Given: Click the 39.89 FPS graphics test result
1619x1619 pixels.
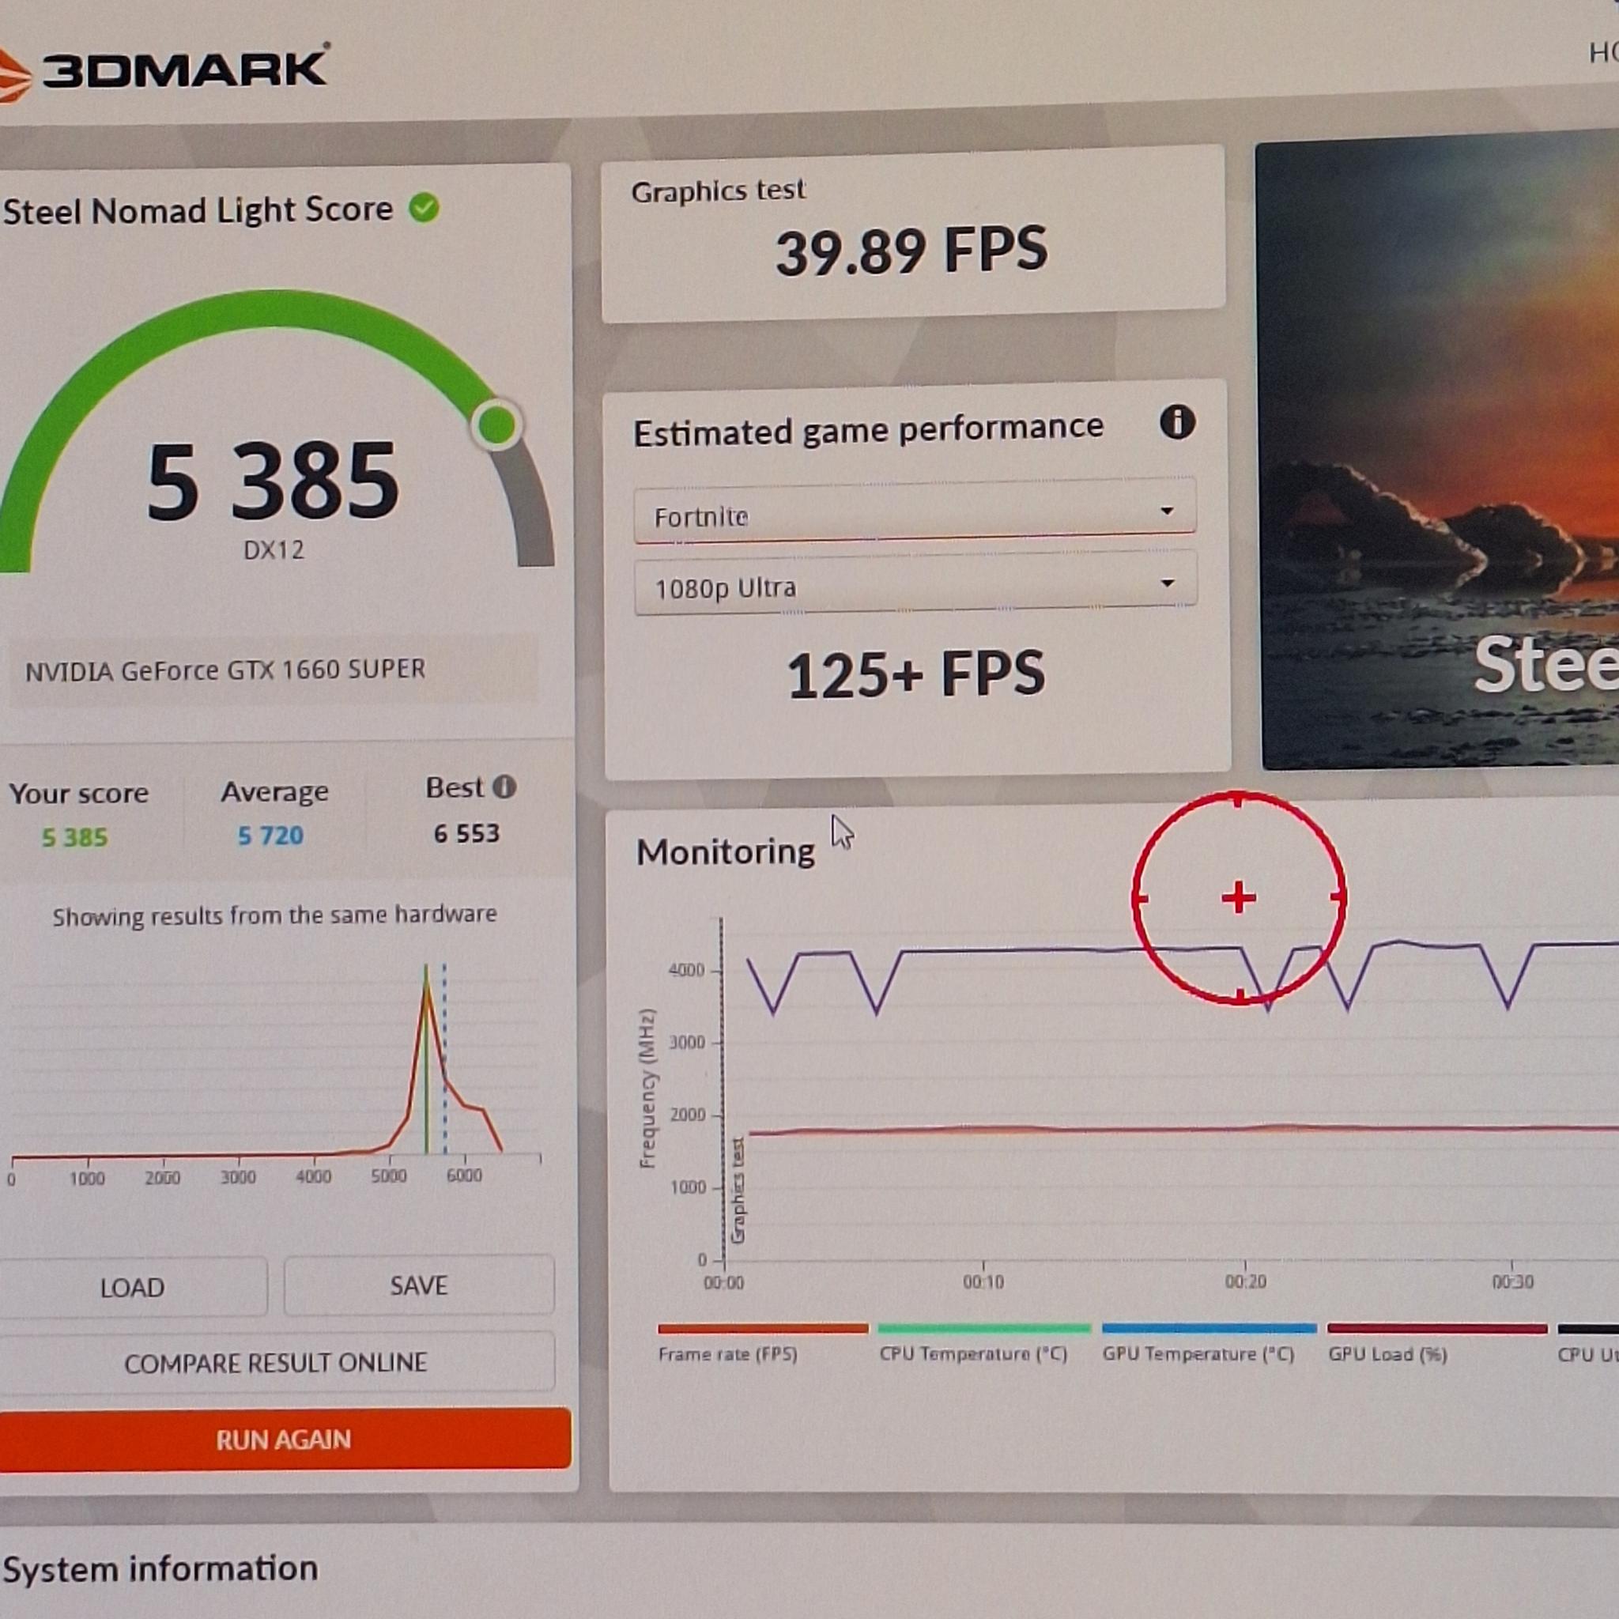Looking at the screenshot, I should tap(911, 251).
